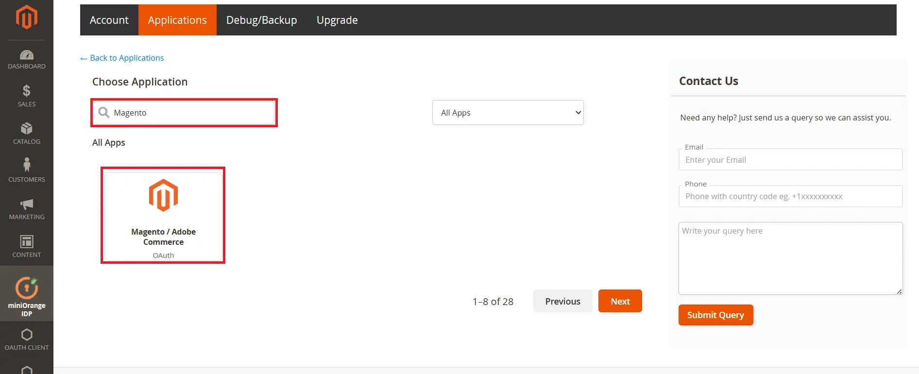
Task: Click the Contact Us heading
Action: pos(709,81)
